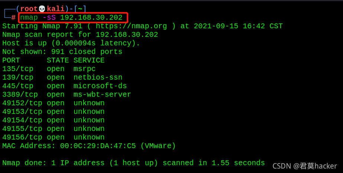Click the 49155/tcp port entry

53,129
